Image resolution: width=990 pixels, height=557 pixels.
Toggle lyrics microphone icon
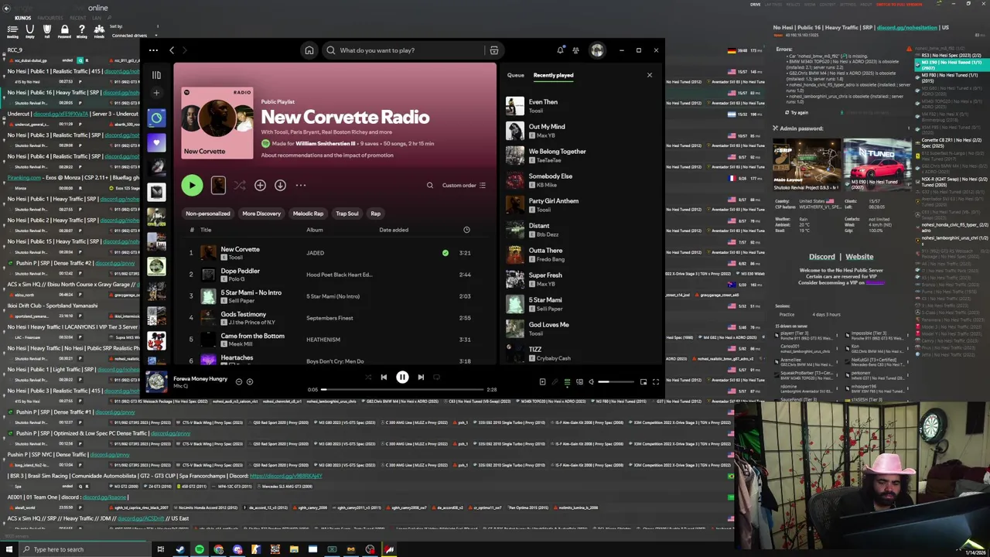tap(555, 381)
